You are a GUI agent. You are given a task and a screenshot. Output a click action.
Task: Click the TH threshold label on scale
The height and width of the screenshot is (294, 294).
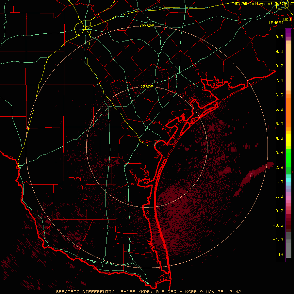tap(281, 254)
